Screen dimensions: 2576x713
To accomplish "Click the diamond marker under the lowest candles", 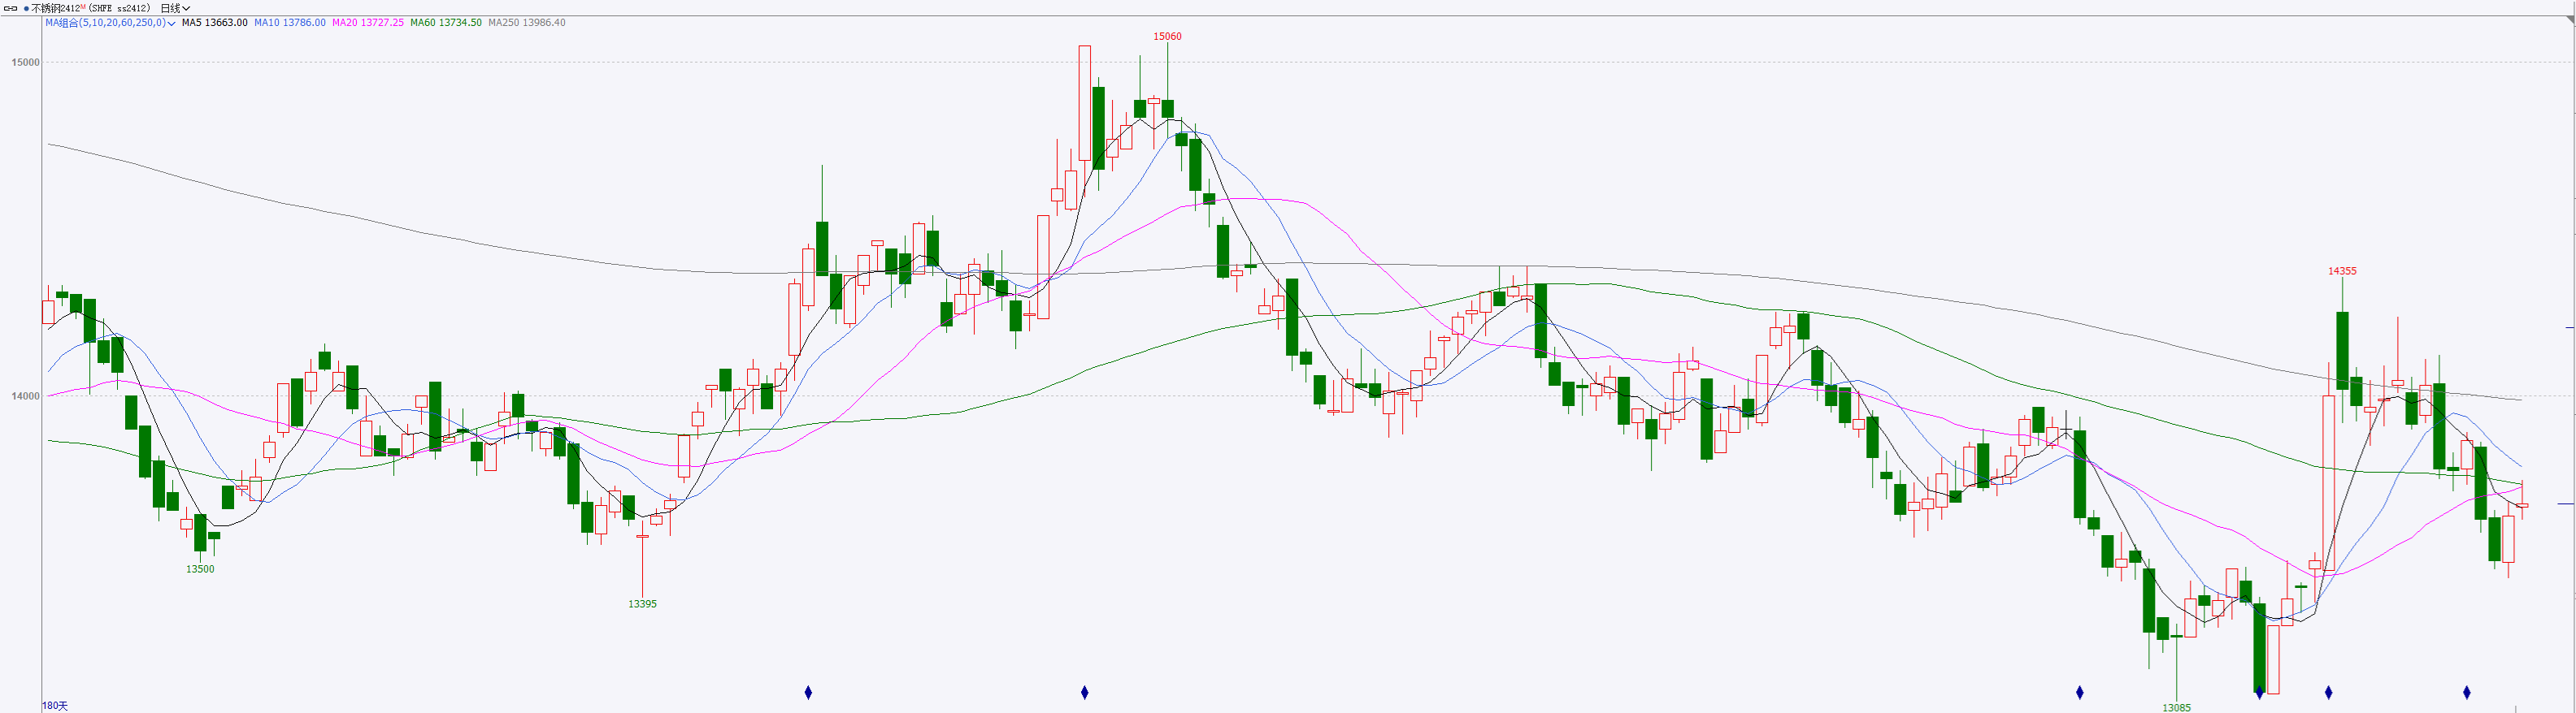I will 2259,692.
